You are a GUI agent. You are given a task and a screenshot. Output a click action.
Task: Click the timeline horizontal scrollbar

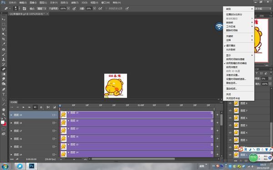[133, 159]
